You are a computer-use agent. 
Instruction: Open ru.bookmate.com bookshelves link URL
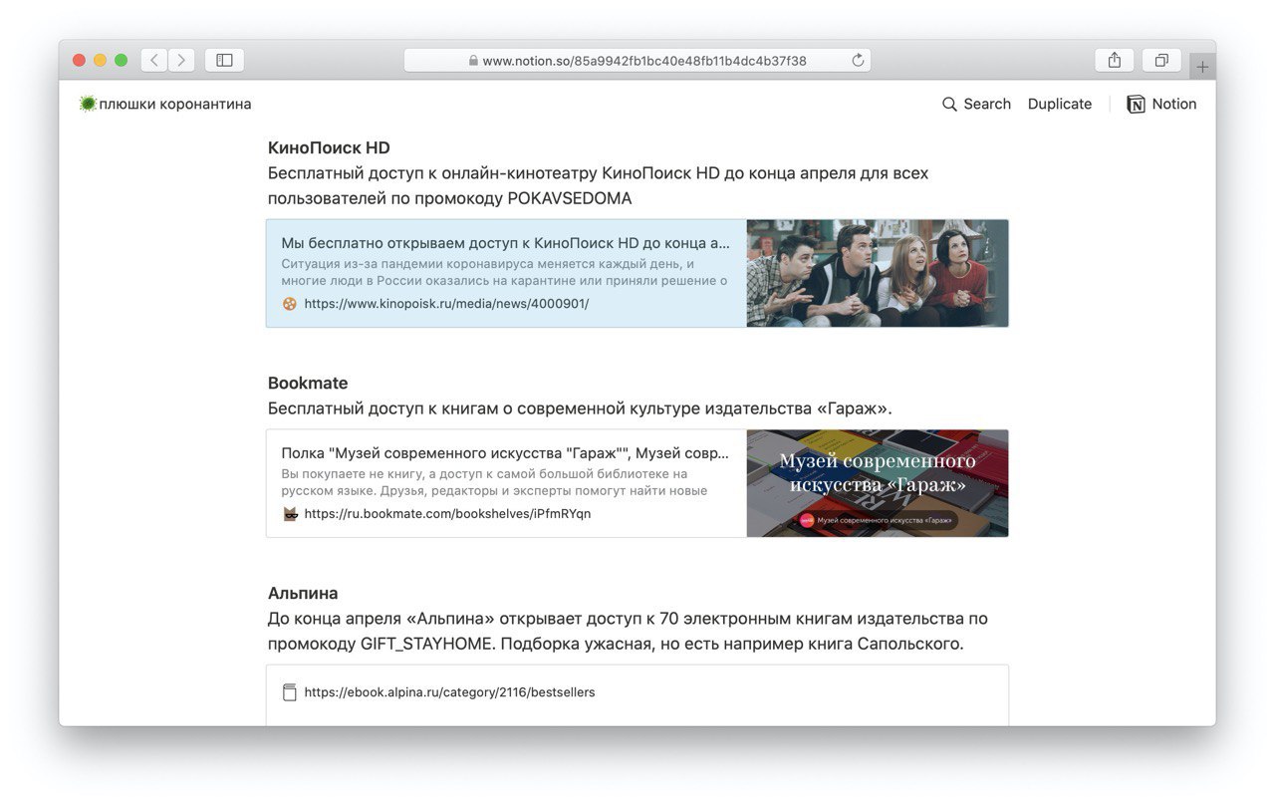point(447,514)
